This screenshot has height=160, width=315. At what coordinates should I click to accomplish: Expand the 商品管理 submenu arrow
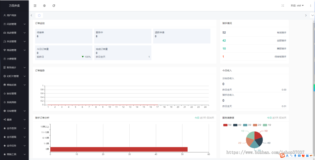click(25, 50)
